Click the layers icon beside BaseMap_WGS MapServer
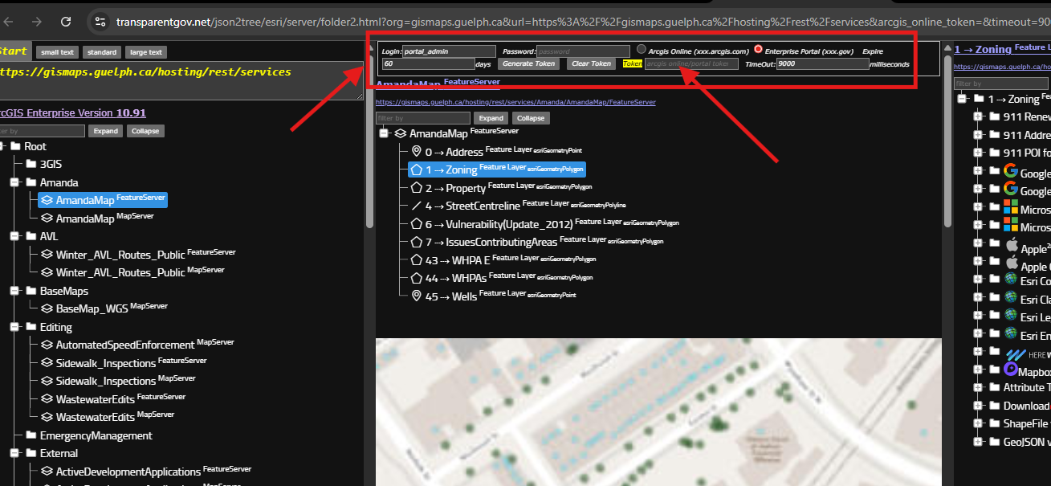The image size is (1051, 486). (47, 308)
